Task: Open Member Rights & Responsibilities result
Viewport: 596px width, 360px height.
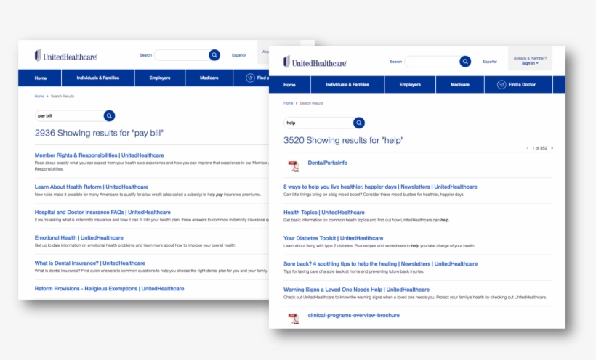Action: tap(99, 155)
